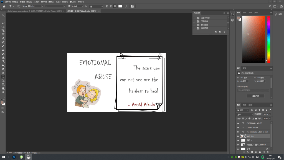Image resolution: width=284 pixels, height=160 pixels.
Task: Select the Crop tool
Action: click(3, 30)
